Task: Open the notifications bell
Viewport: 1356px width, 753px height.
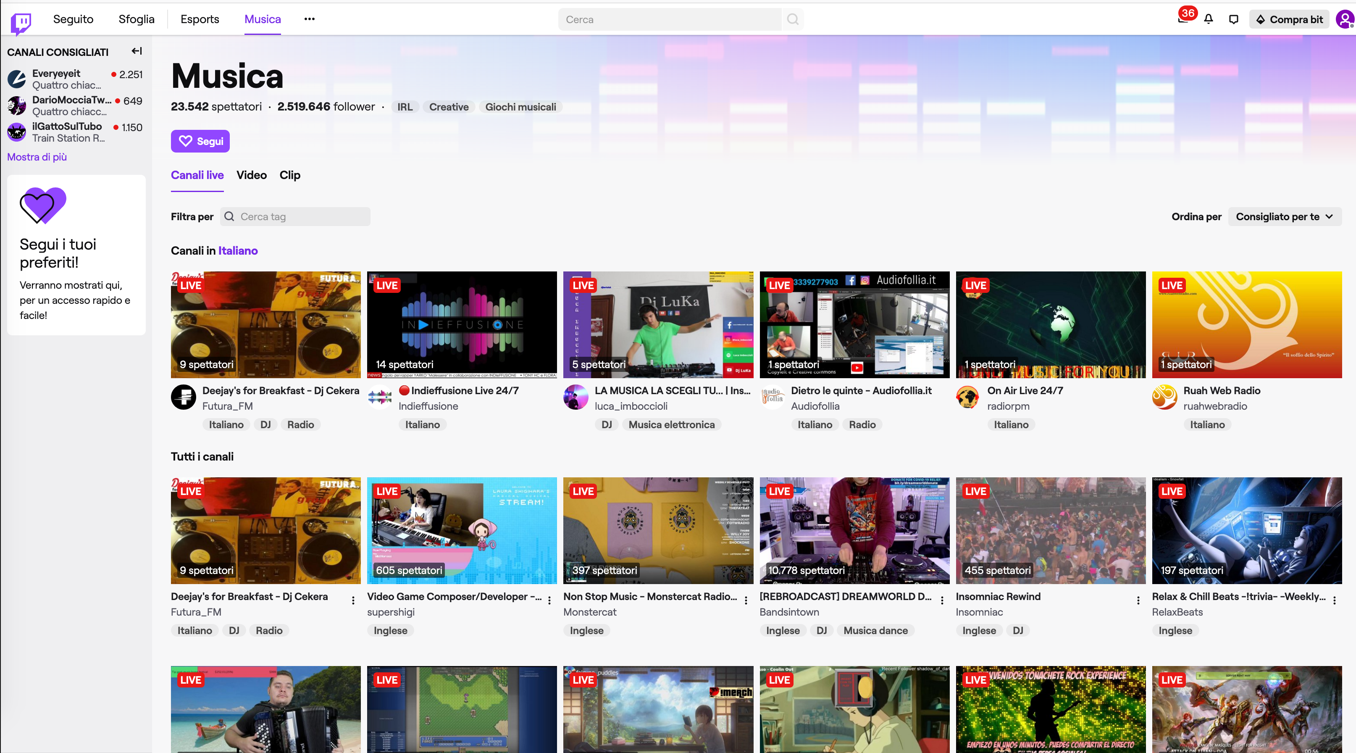Action: pyautogui.click(x=1209, y=19)
